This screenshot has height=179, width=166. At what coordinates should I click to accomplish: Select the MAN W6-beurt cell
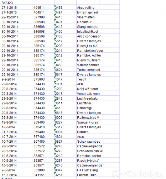[x=98, y=88]
